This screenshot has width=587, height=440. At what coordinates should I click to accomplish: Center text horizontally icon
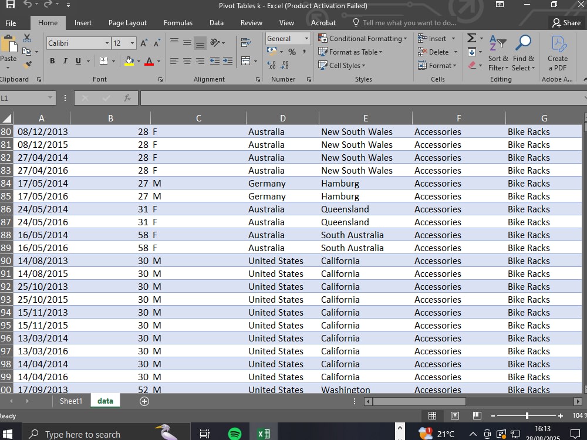click(x=187, y=61)
